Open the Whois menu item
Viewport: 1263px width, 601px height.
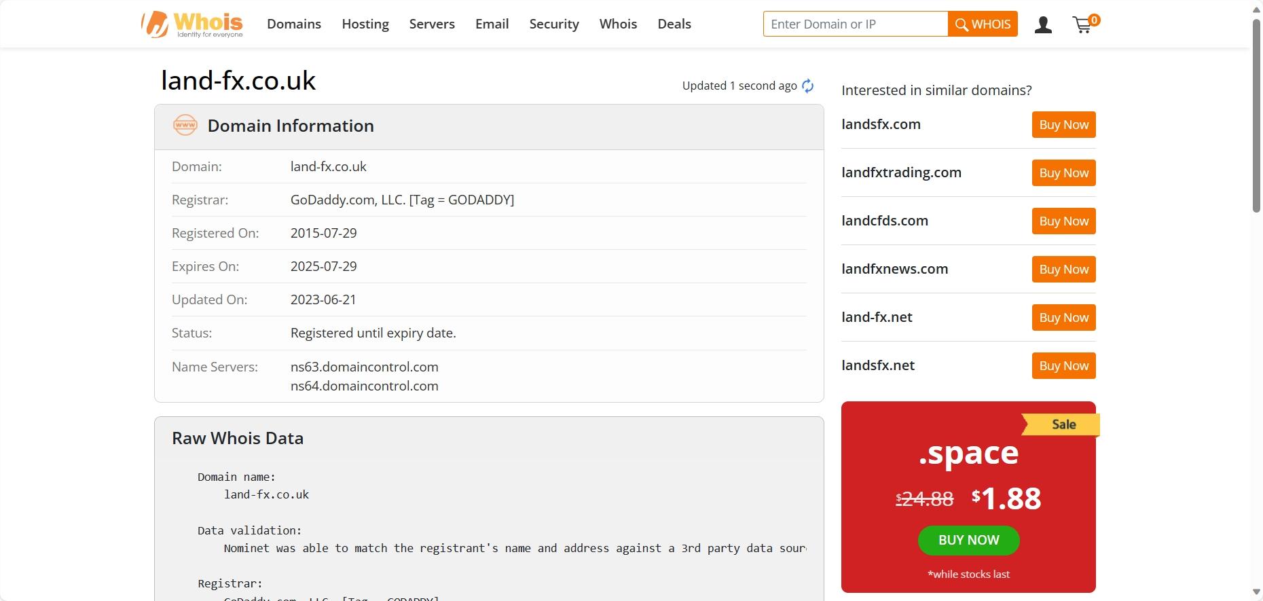(x=618, y=24)
